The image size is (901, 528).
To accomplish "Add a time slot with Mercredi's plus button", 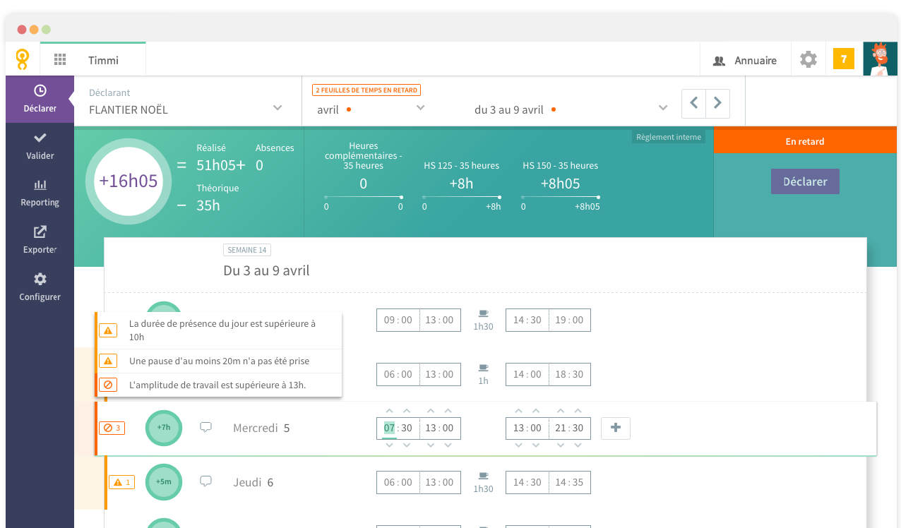I will (615, 428).
